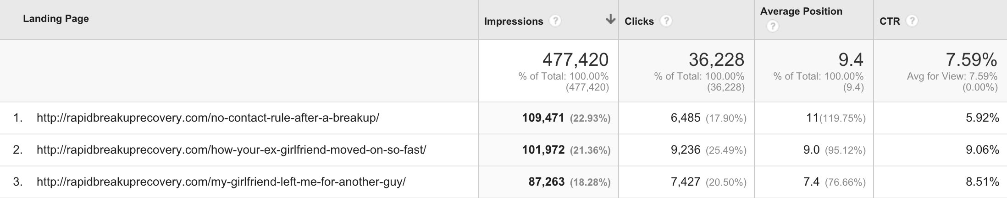Open the how-your-ex-girlfriend-moved-on-so-fast page link
The image size is (1007, 198).
point(231,150)
